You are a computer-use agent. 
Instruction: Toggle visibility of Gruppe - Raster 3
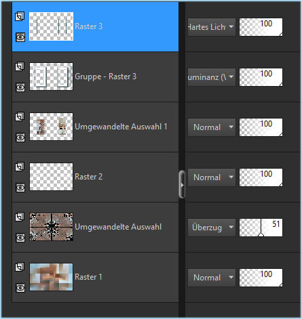(x=20, y=87)
